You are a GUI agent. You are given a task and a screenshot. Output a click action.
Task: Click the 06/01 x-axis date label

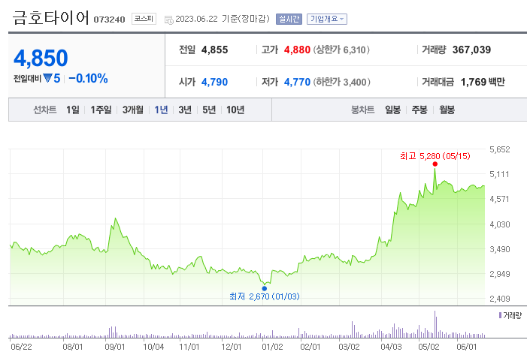pyautogui.click(x=467, y=347)
